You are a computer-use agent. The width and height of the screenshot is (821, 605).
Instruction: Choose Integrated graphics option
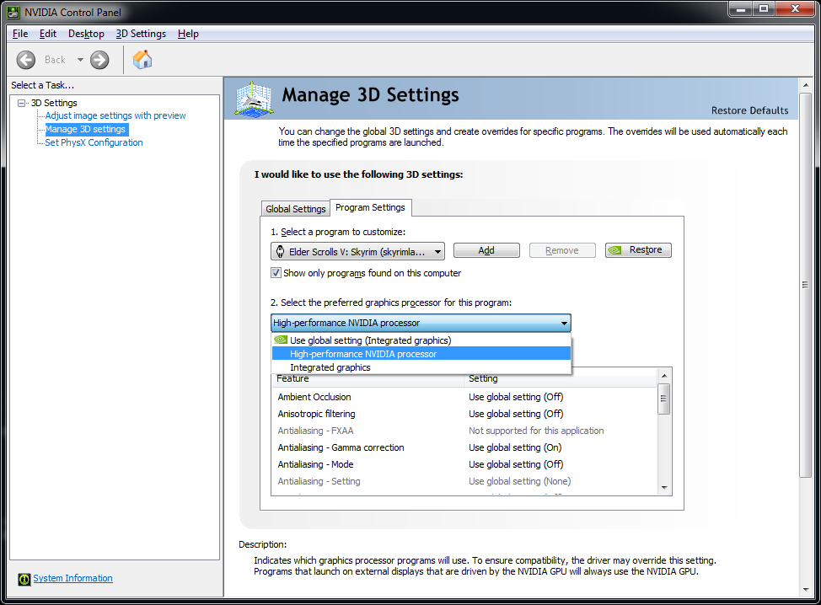coord(421,367)
